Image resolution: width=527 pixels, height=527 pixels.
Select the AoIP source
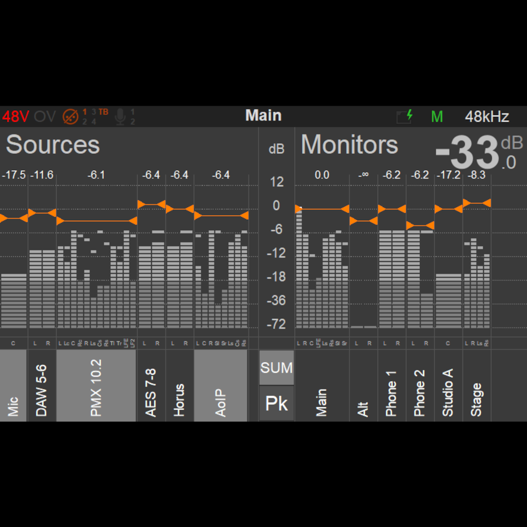(x=220, y=385)
